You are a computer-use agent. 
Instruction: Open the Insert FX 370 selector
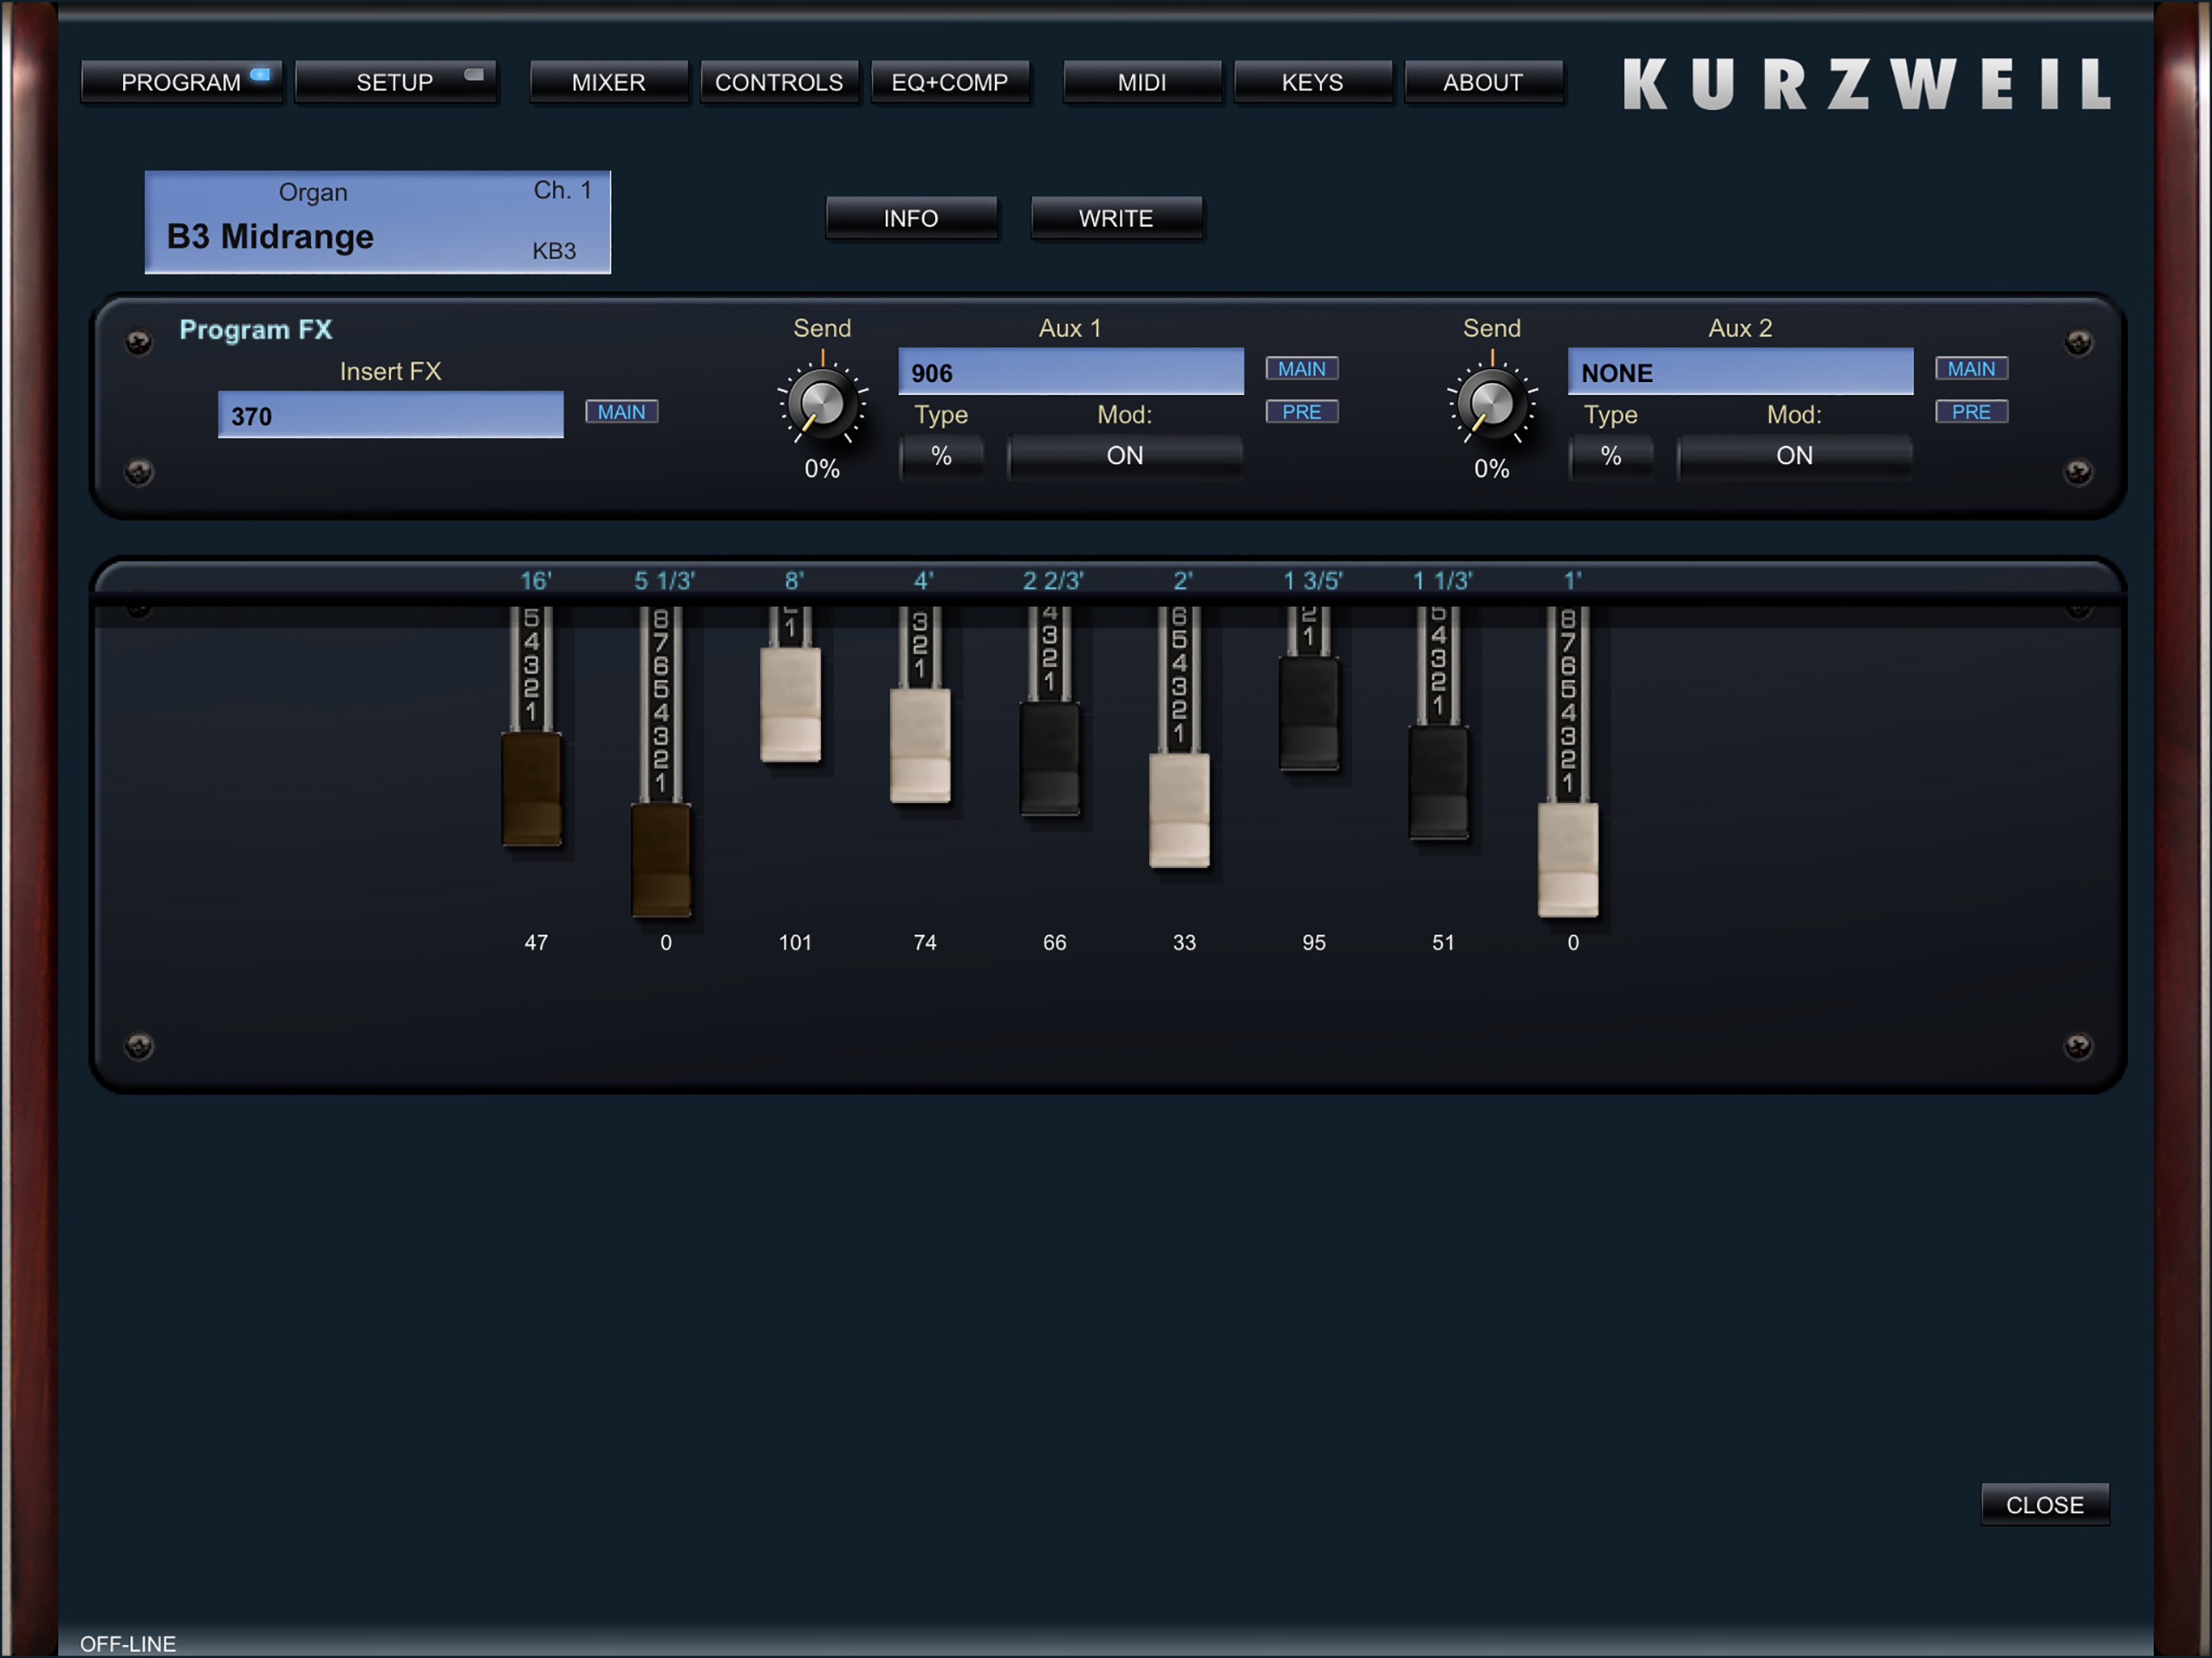click(x=391, y=415)
